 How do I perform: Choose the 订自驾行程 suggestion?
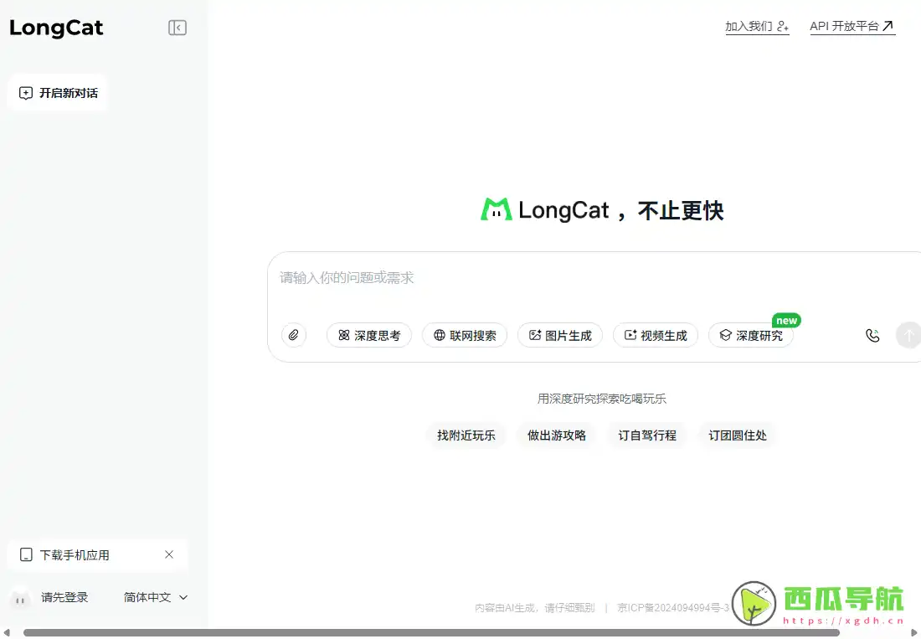pos(646,435)
